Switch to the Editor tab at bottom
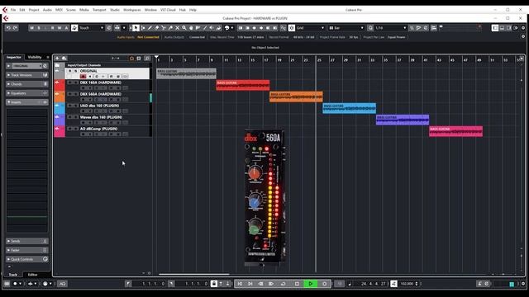 pyautogui.click(x=33, y=275)
